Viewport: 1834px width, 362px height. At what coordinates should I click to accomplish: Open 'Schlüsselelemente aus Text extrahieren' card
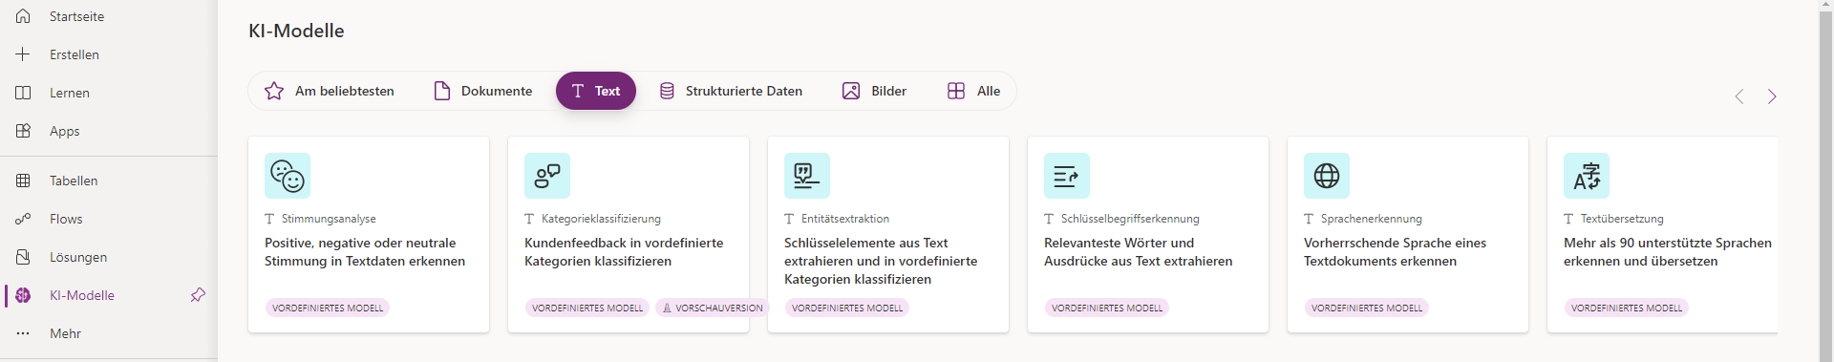888,234
